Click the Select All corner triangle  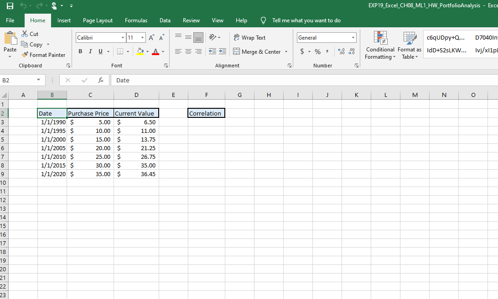[x=4, y=95]
